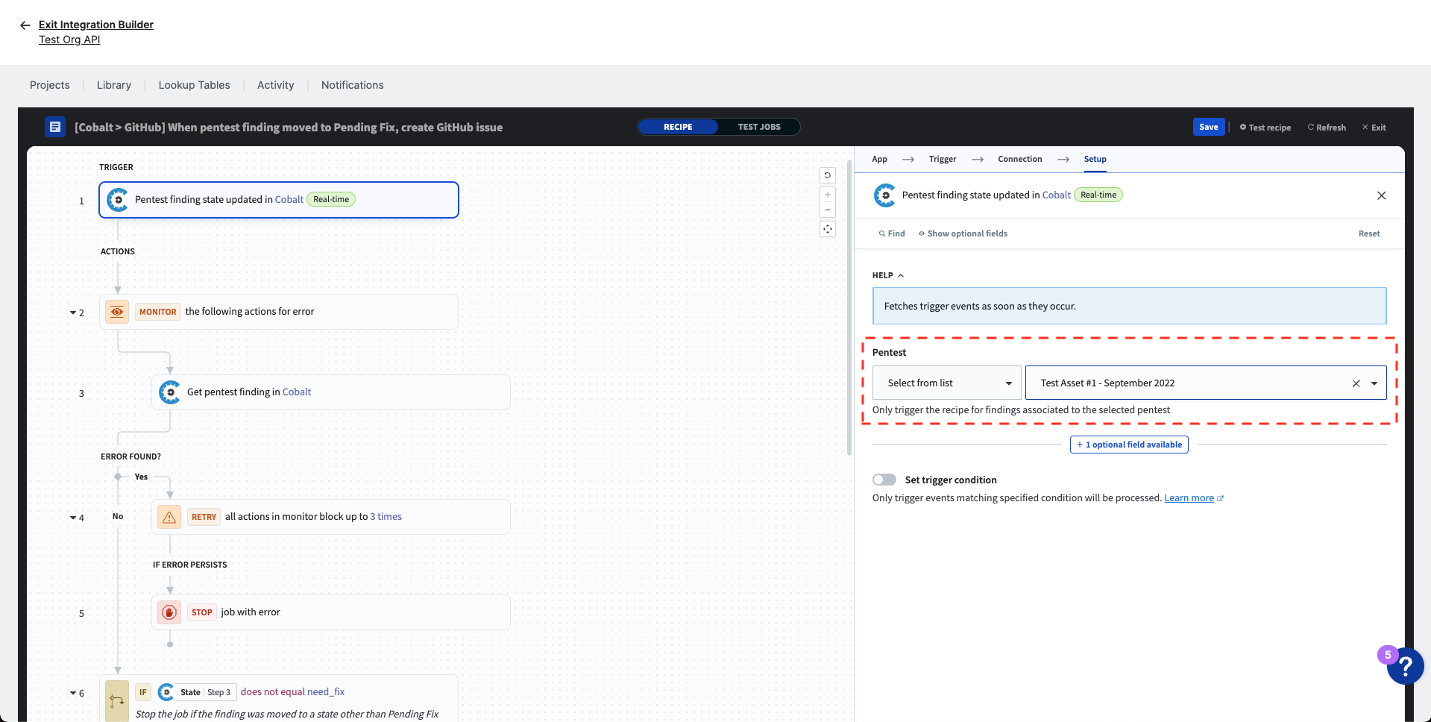Viewport: 1431px width, 722px height.
Task: Click the Find search option
Action: tap(892, 233)
